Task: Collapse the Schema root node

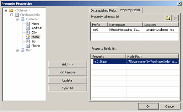Action: coord(6,10)
